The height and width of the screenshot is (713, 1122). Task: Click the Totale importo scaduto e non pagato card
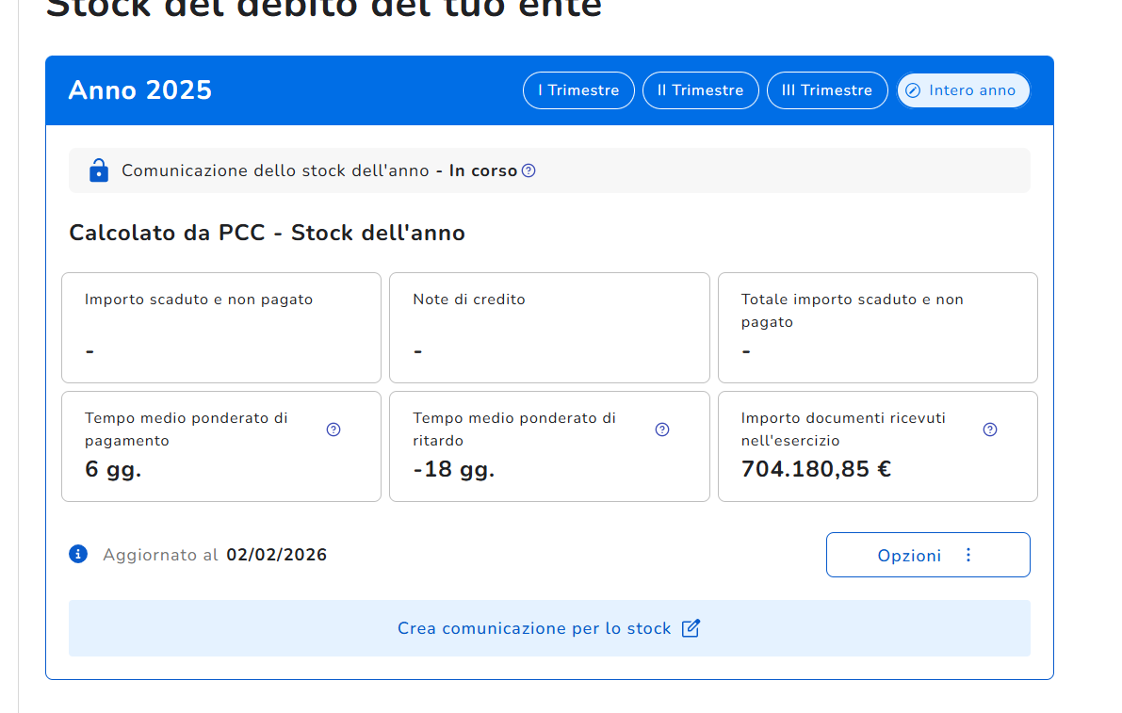pos(877,327)
